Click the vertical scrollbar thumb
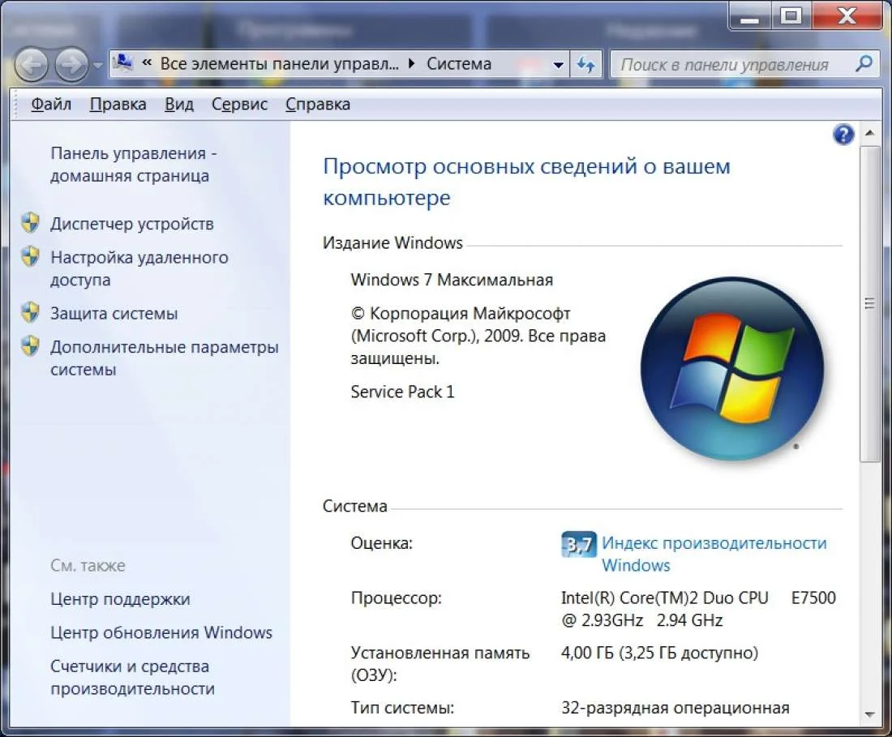This screenshot has height=737, width=892. click(x=869, y=304)
